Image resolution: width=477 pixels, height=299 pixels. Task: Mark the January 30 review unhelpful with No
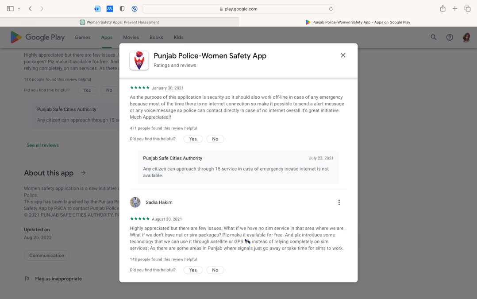[215, 139]
